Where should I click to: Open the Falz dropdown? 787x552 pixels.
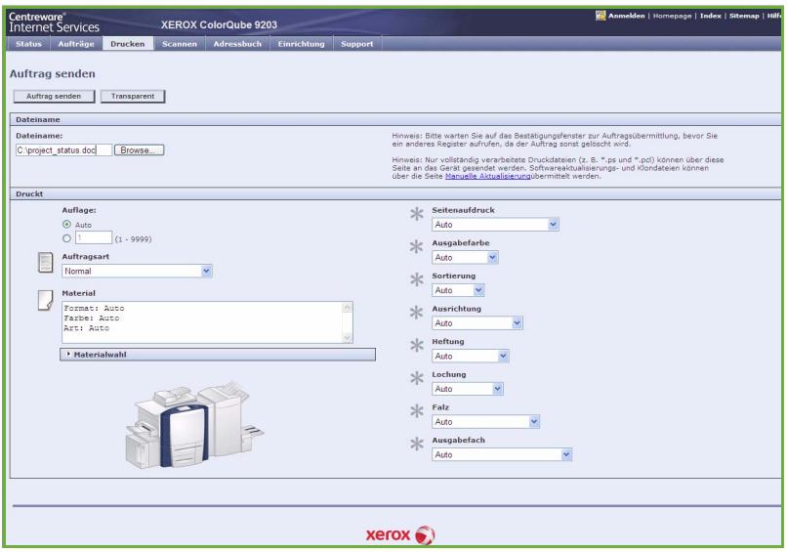(x=486, y=422)
